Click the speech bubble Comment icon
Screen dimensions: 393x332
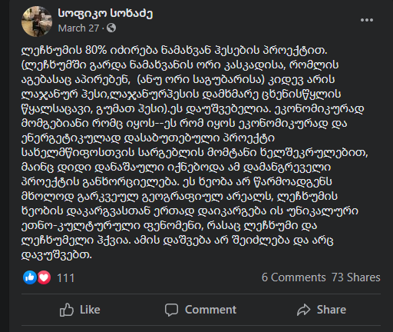(x=171, y=310)
